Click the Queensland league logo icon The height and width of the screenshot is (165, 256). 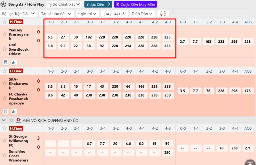19,120
